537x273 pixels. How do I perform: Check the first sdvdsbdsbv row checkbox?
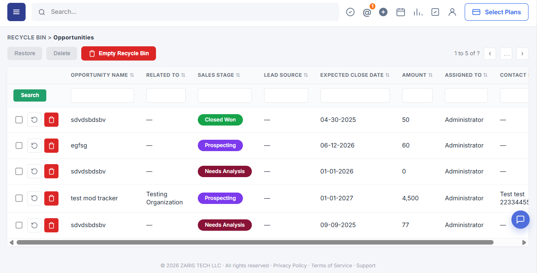(19, 120)
